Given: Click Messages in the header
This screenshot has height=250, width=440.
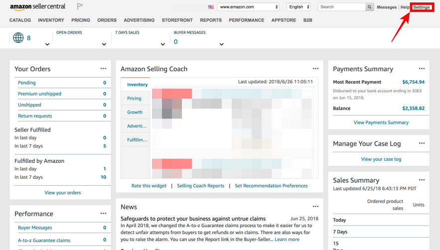Looking at the screenshot, I should (387, 7).
